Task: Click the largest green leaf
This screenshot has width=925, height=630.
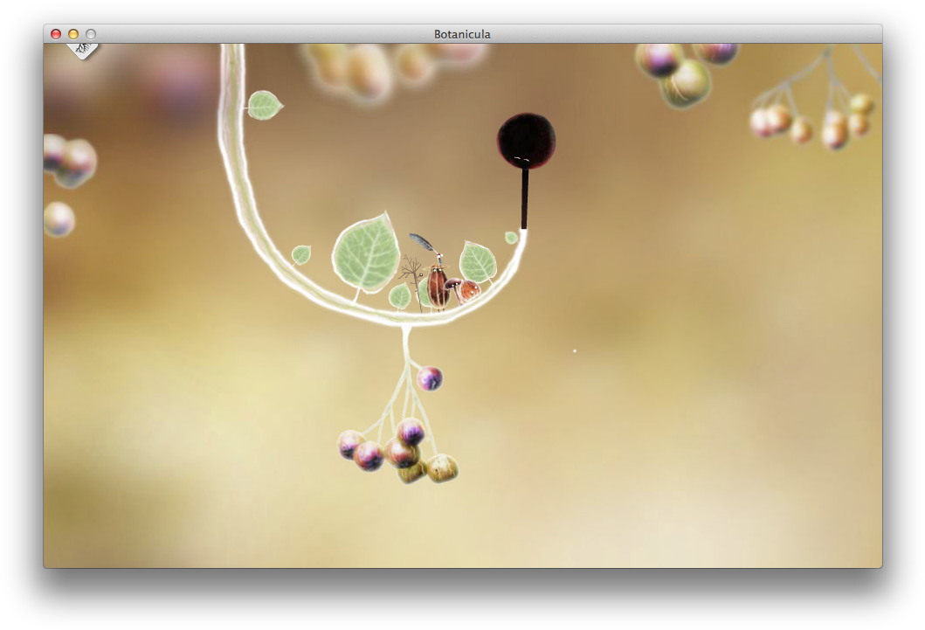Action: pos(365,253)
